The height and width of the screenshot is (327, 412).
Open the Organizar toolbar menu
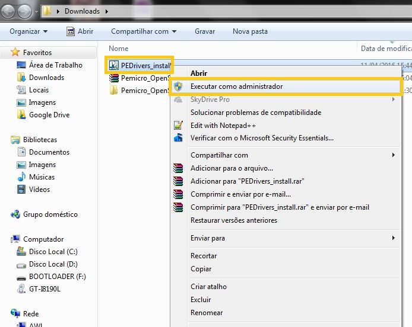[x=28, y=31]
